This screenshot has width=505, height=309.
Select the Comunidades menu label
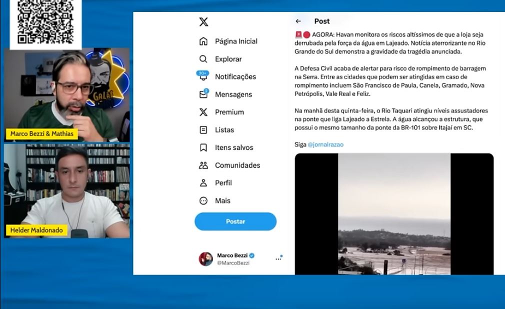coord(237,165)
